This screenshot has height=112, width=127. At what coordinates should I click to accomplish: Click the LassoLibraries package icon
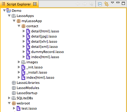click(14, 83)
